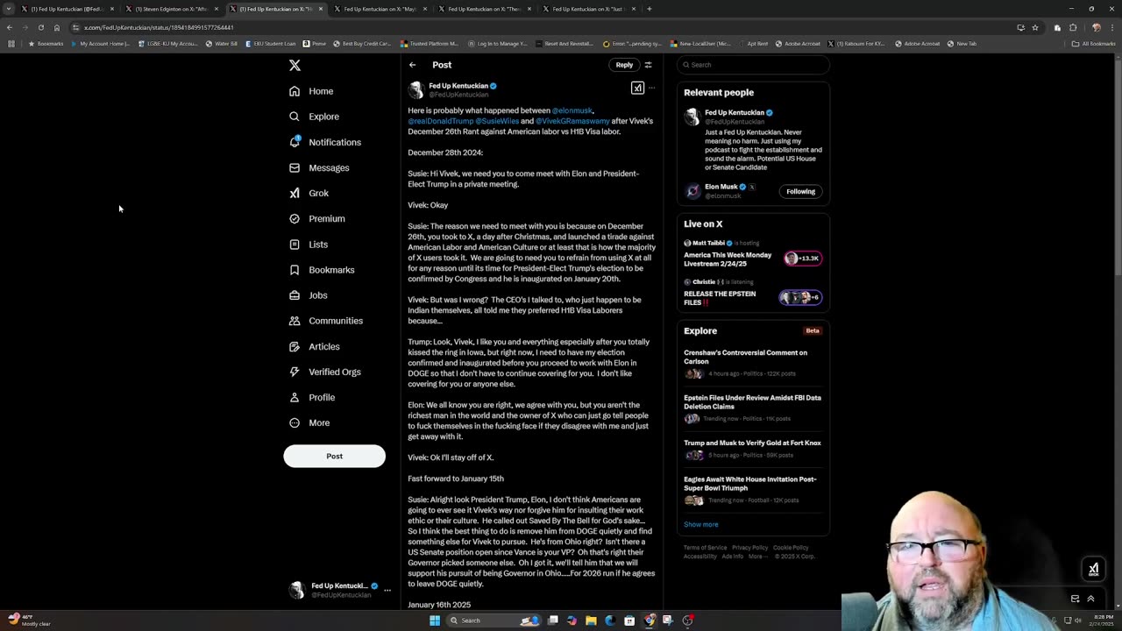
Task: Open Microsoft Edge from taskbar
Action: click(610, 620)
